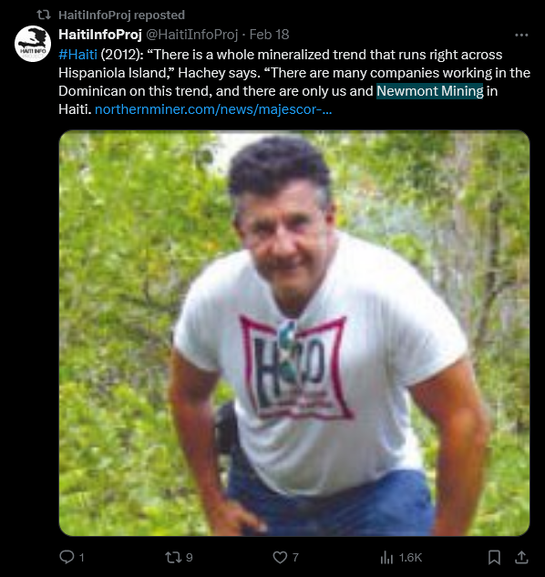Viewport: 545px width, 577px height.
Task: Click the small repost icon above the tweet
Action: (x=44, y=15)
